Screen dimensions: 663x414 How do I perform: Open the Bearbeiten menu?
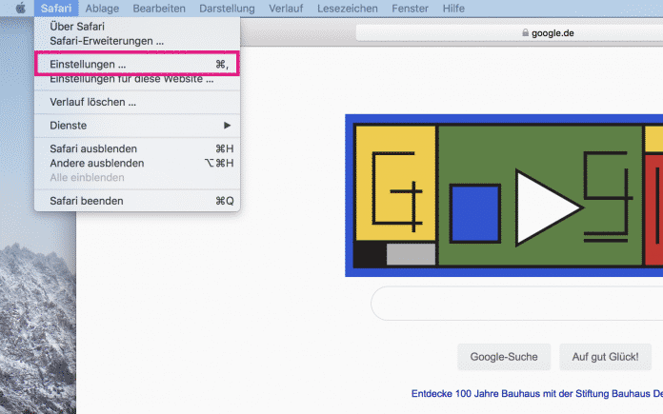coord(159,9)
